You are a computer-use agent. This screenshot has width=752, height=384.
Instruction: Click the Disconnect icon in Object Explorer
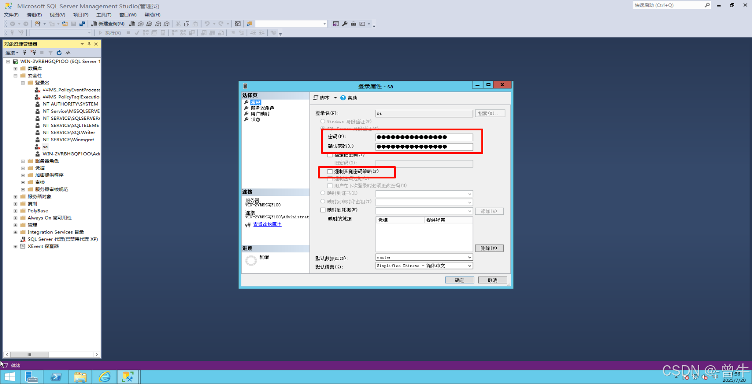tap(33, 52)
